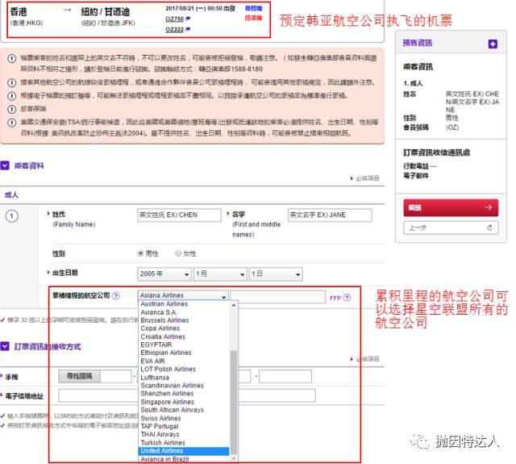Collapse the 訂票資訊的接收方式 section icon
Image resolution: width=516 pixels, height=464 pixels.
click(x=5, y=346)
